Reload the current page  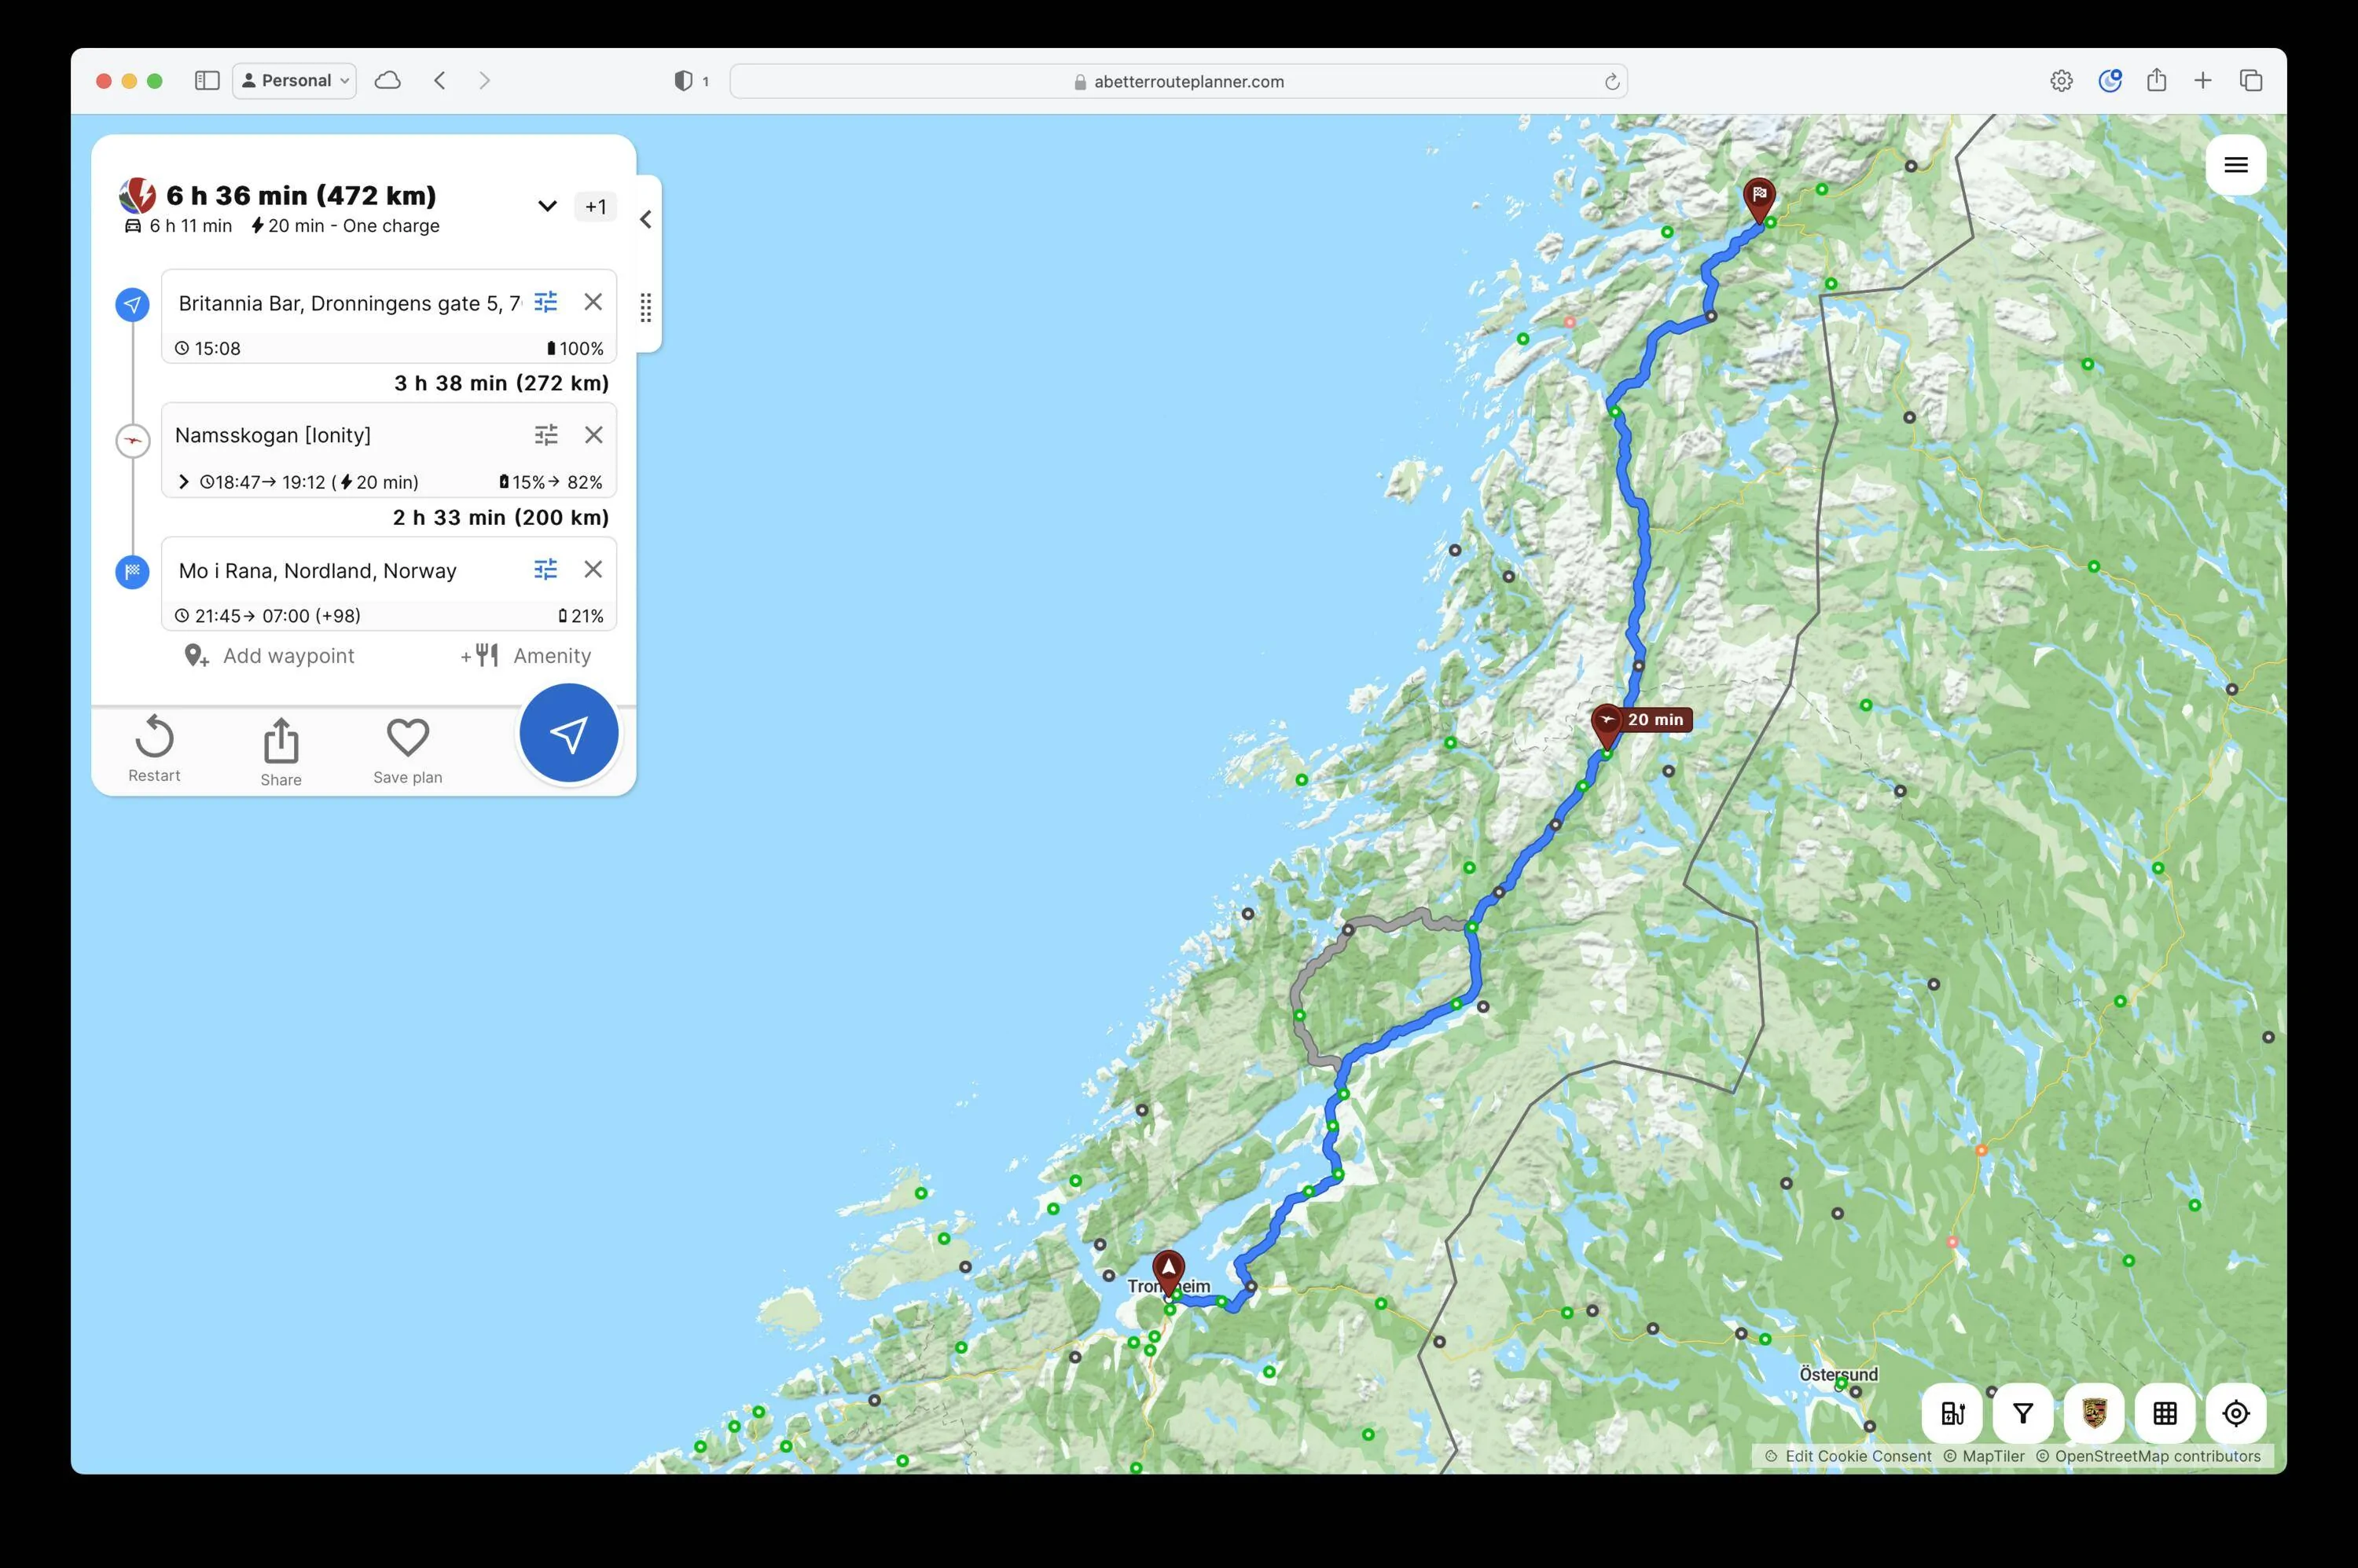point(1611,82)
